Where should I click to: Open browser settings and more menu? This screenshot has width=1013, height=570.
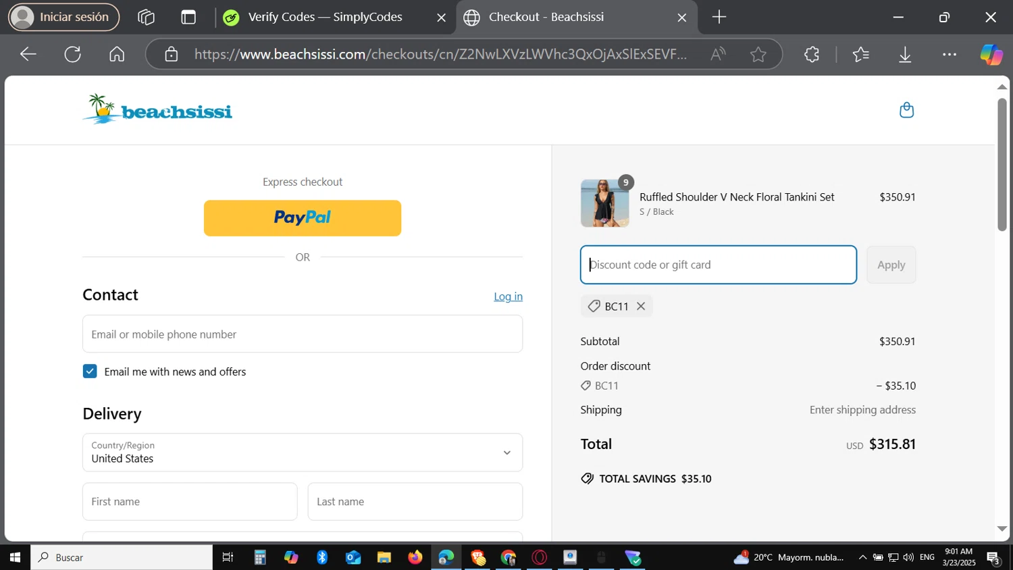(950, 54)
